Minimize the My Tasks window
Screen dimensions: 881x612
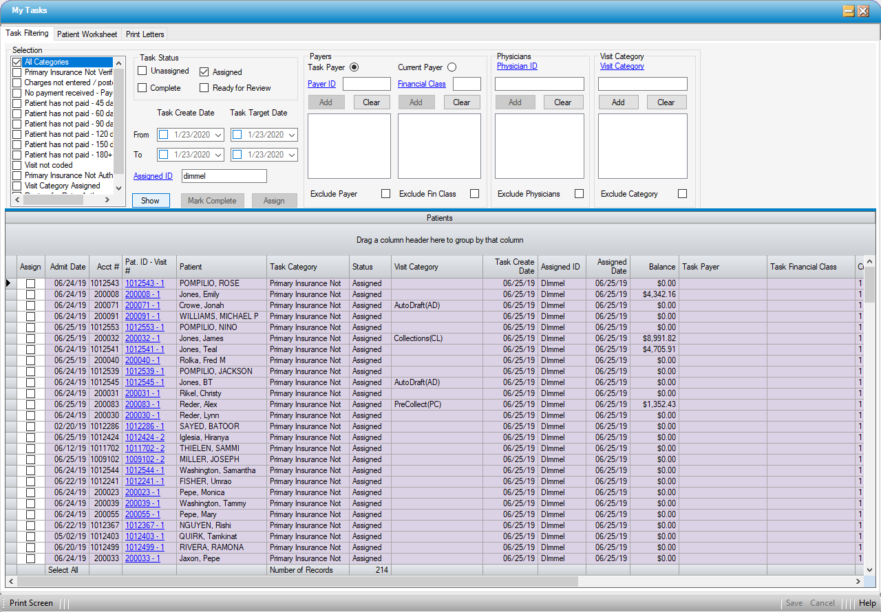[x=849, y=11]
